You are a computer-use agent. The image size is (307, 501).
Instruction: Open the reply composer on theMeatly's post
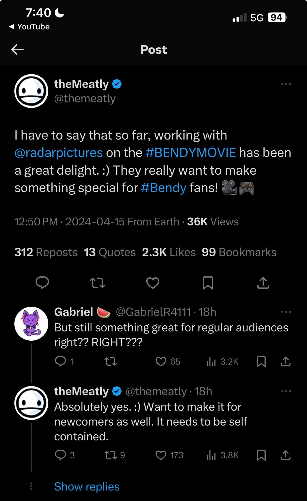[x=42, y=283]
